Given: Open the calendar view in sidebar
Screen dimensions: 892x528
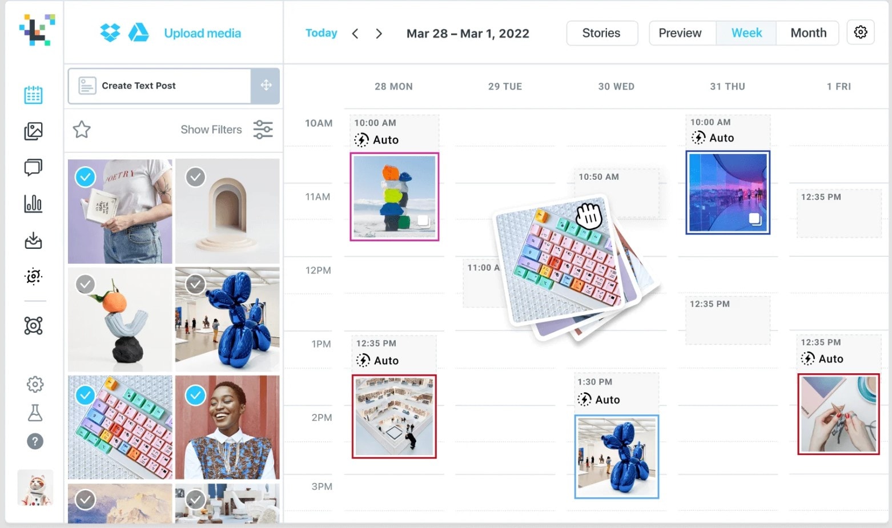Looking at the screenshot, I should (x=33, y=95).
